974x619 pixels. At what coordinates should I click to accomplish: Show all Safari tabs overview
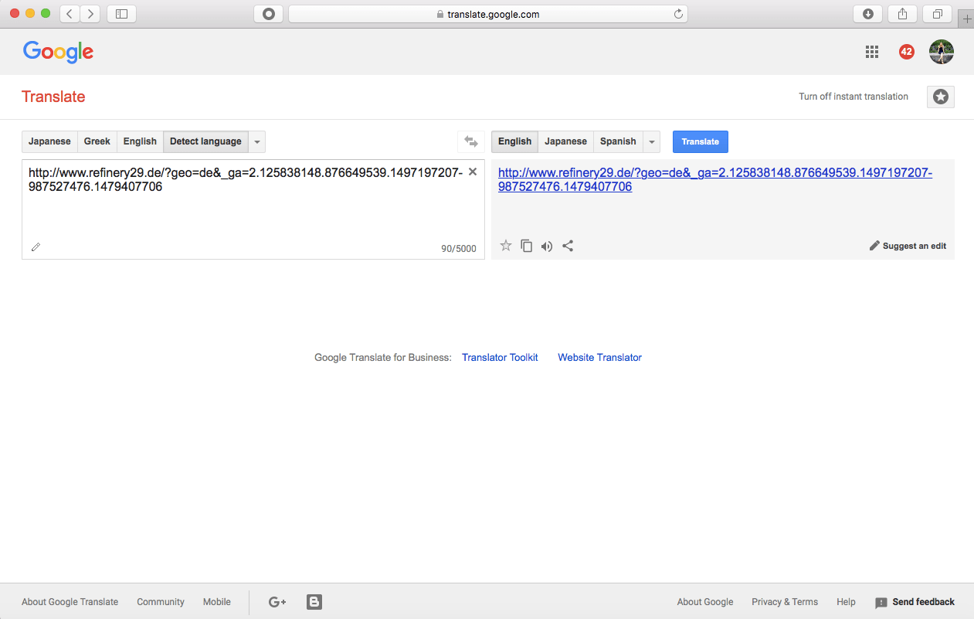tap(937, 14)
